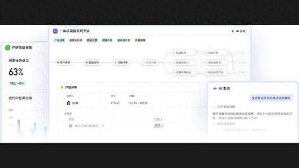Viewport: 299px width, 168px height.
Task: Open the 质量保障估分 workflow node
Action: tap(184, 72)
